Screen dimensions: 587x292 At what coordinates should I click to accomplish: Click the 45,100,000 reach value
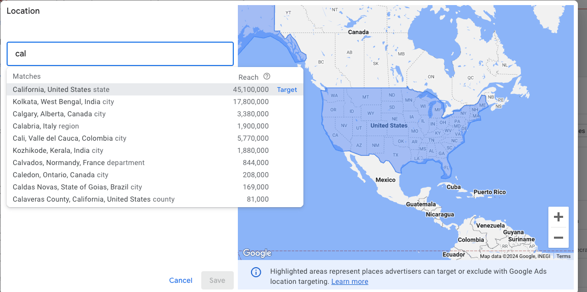click(251, 90)
